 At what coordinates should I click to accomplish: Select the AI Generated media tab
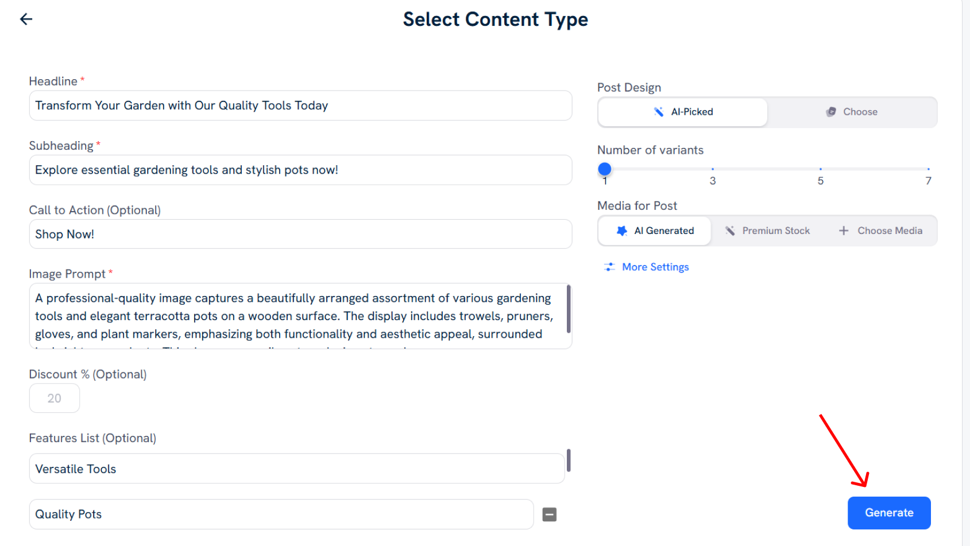(654, 231)
